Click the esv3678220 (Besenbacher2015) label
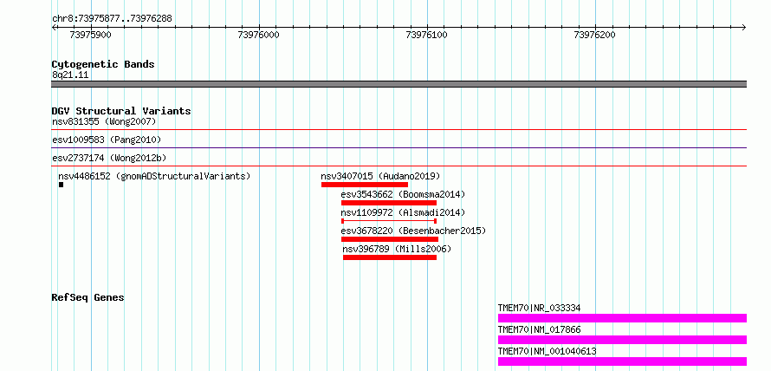 [413, 231]
